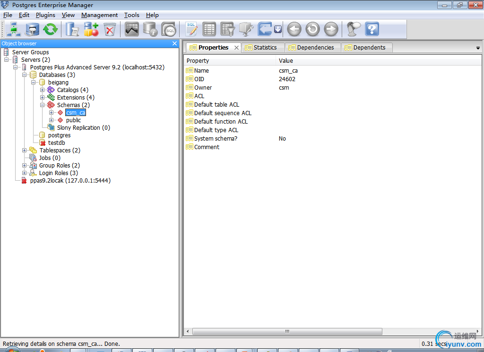Open the SQL query tool pencil icon

coord(191,30)
